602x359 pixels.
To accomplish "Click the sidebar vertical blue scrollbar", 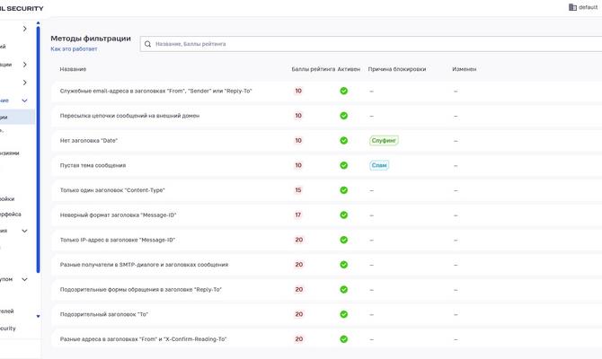I will [38, 148].
